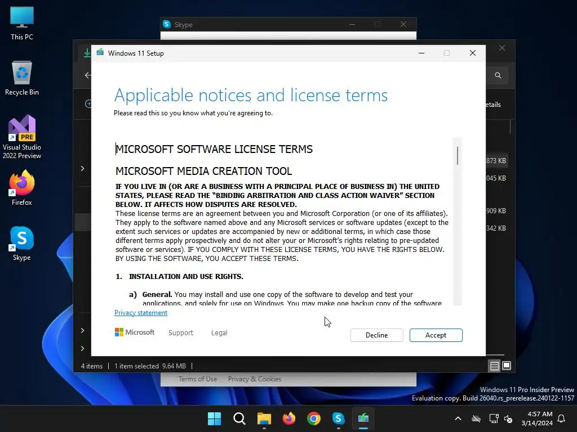This screenshot has height=432, width=577.
Task: Open the Support link in Setup
Action: pyautogui.click(x=181, y=333)
